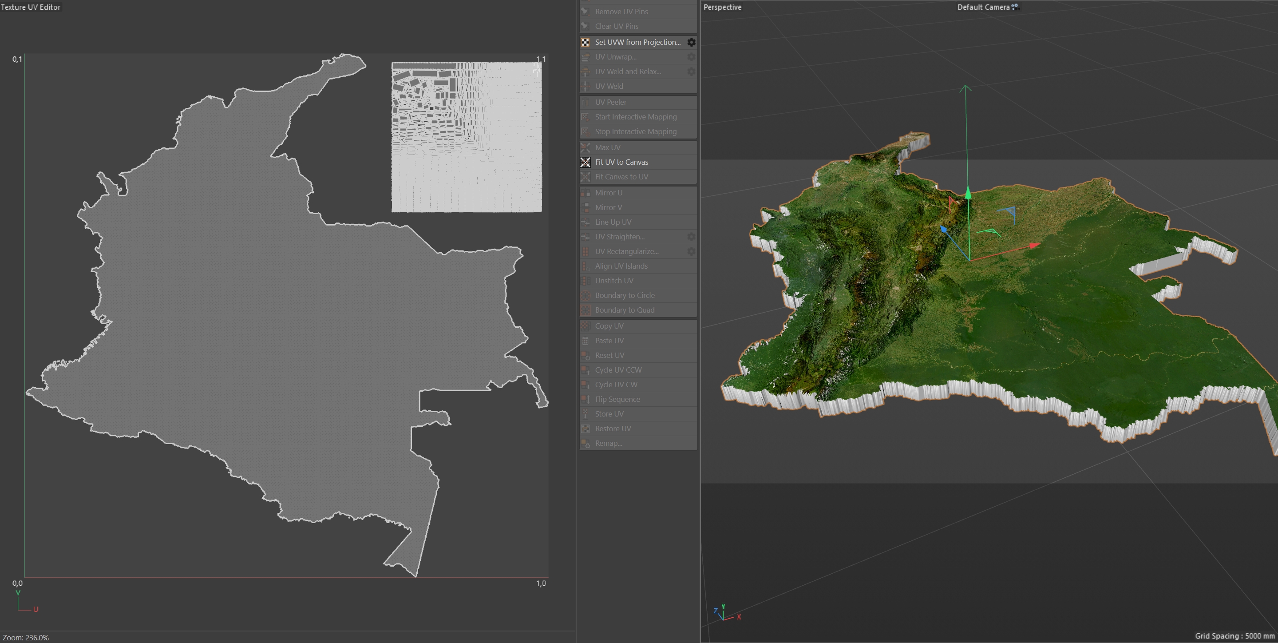Open Set UVW from Projection settings gear
Screen dimensions: 1278x643
coord(691,42)
